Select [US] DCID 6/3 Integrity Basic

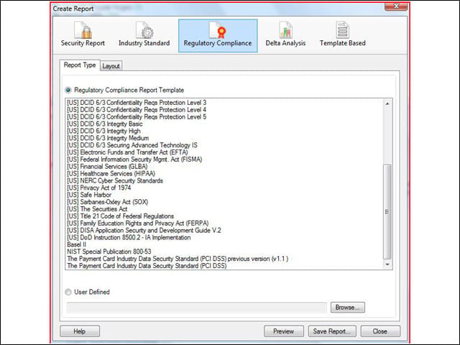[x=105, y=124]
